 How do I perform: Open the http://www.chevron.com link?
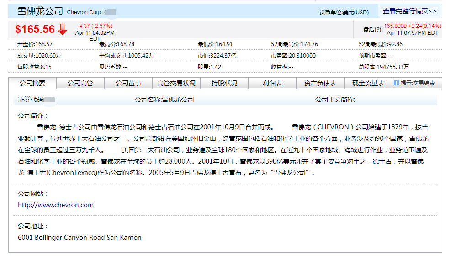56,205
